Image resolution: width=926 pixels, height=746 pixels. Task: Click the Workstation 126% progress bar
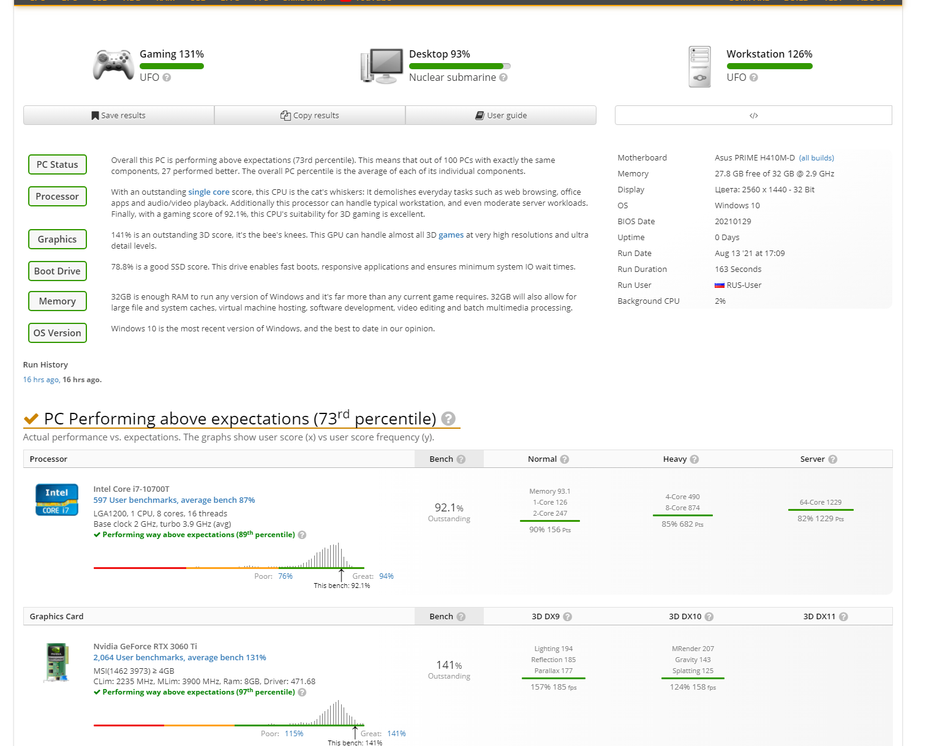tap(769, 66)
